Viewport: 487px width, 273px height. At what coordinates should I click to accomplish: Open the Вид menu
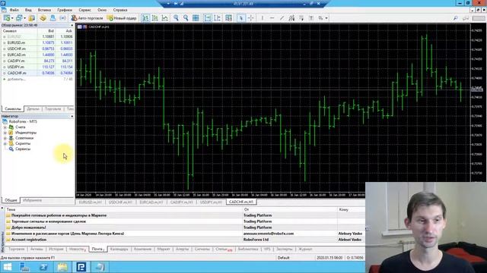[x=28, y=10]
